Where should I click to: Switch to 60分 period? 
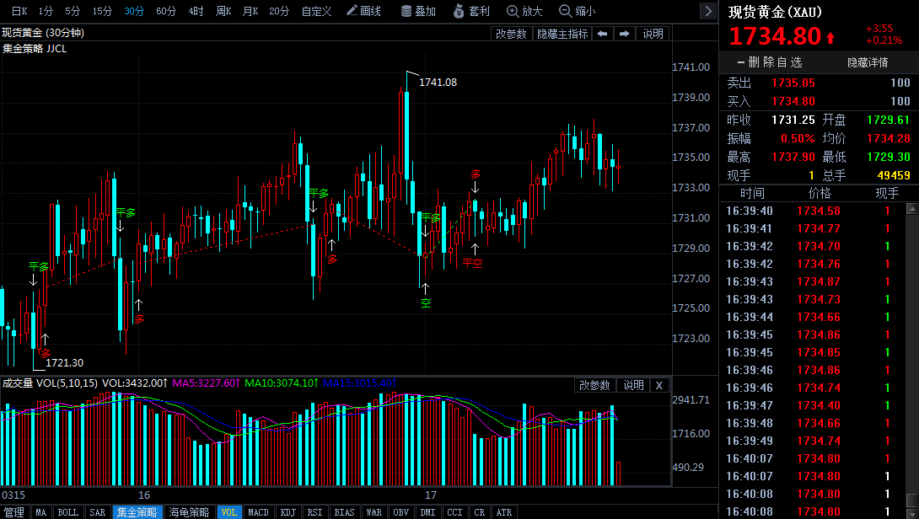(166, 11)
